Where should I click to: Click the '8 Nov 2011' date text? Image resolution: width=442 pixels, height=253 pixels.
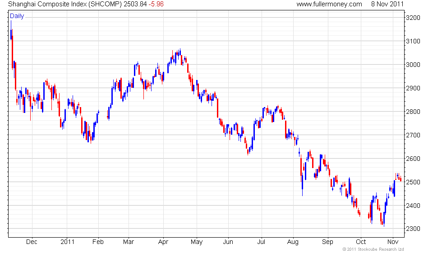click(x=387, y=4)
